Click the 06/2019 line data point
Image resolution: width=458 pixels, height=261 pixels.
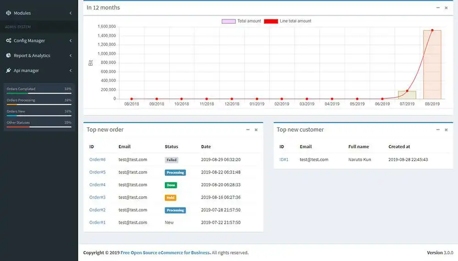382,99
